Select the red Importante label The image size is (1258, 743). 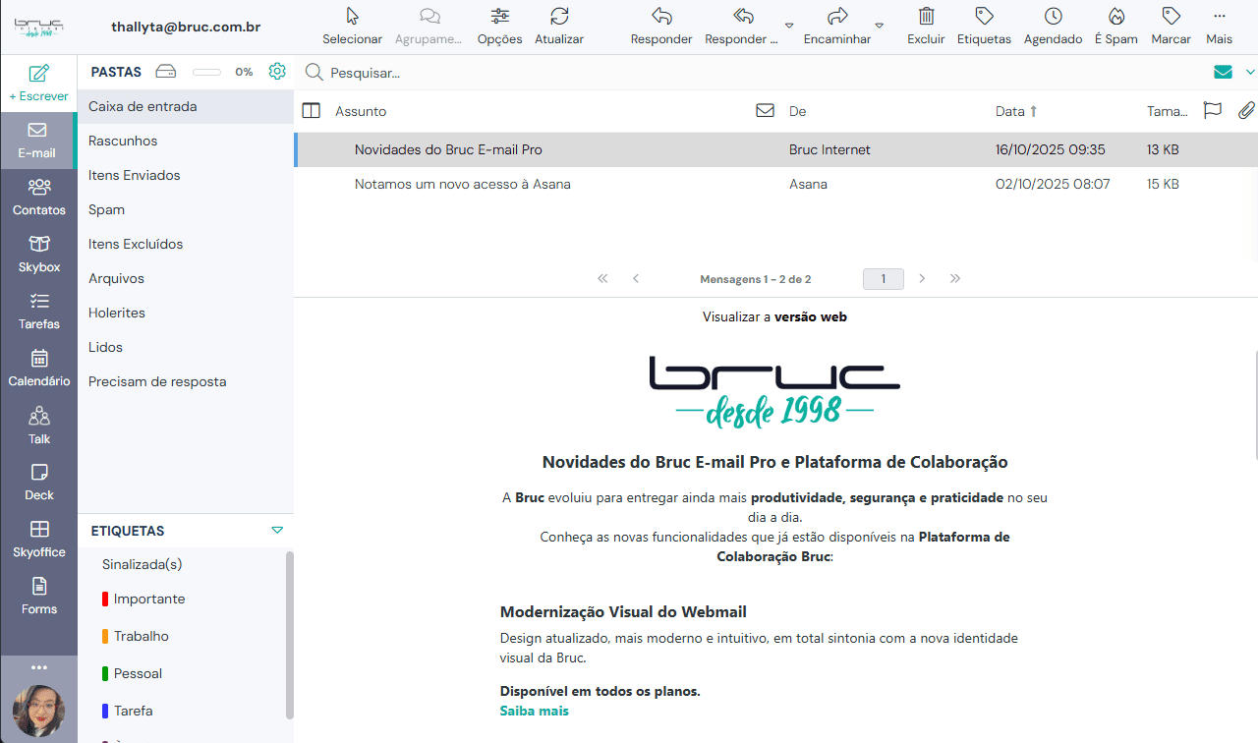147,599
